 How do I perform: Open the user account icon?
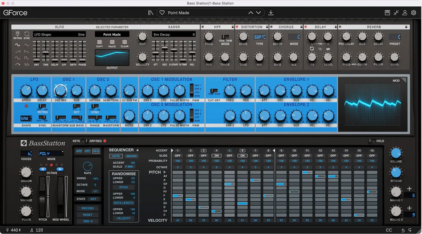point(405,13)
